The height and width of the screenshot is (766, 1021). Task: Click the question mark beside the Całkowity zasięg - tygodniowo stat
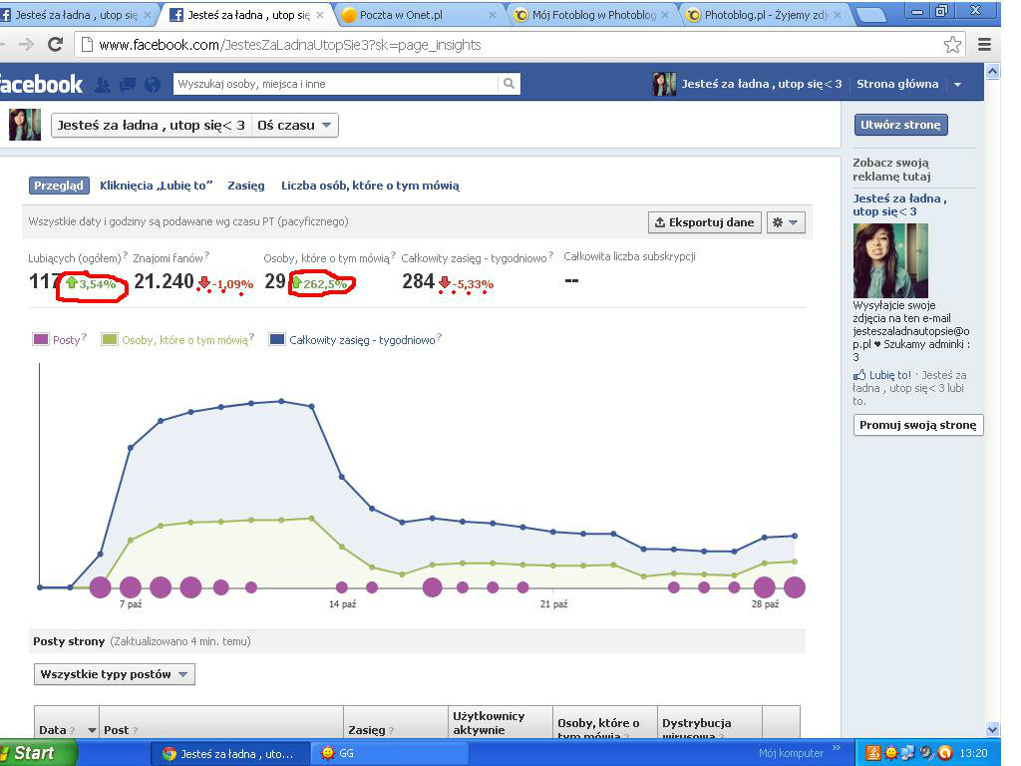point(550,256)
